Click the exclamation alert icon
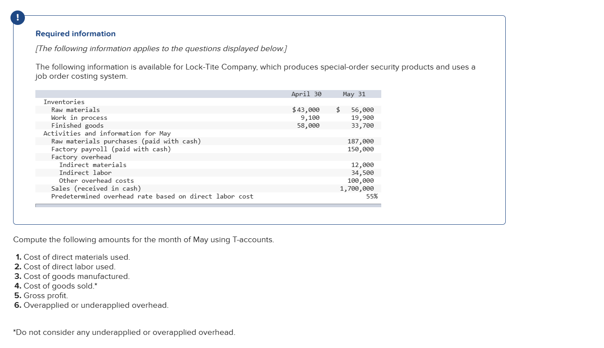The height and width of the screenshot is (348, 604). click(x=17, y=17)
